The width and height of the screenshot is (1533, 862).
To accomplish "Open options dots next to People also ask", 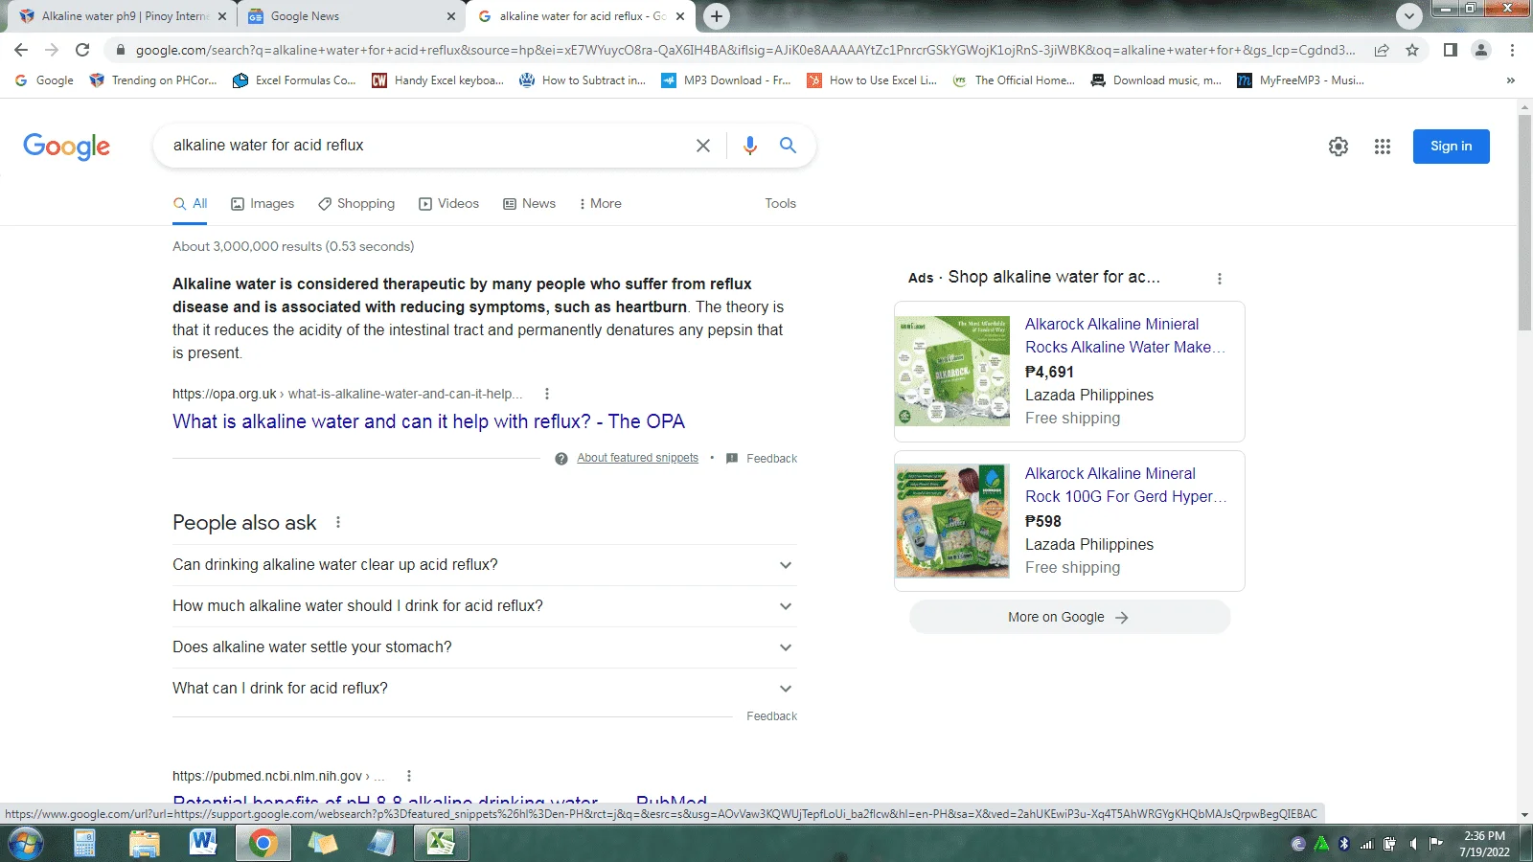I will click(x=338, y=522).
